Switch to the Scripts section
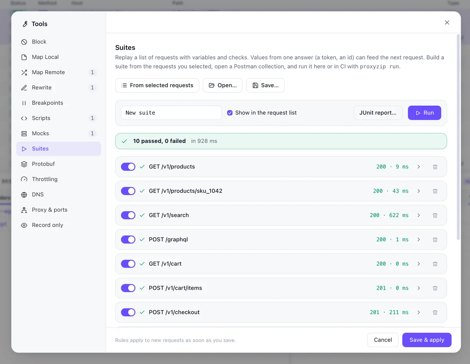The height and width of the screenshot is (364, 470). pyautogui.click(x=59, y=118)
